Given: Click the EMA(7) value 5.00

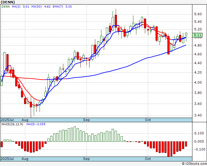Looking at the screenshot, I should (69, 7).
